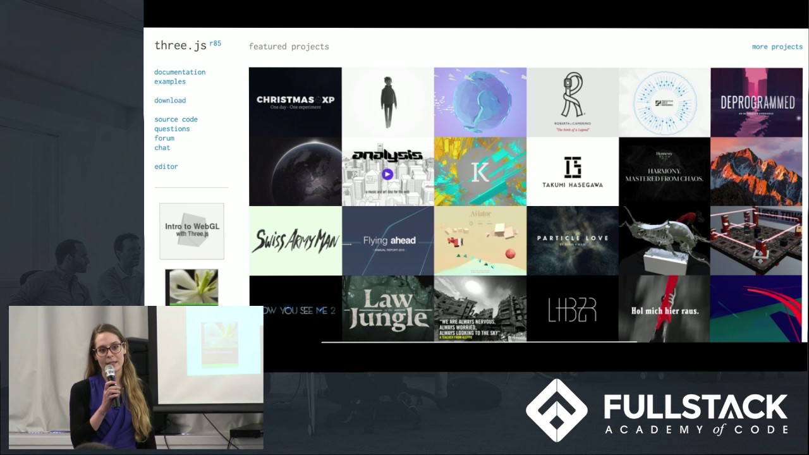Click the featured projects heading

289,47
